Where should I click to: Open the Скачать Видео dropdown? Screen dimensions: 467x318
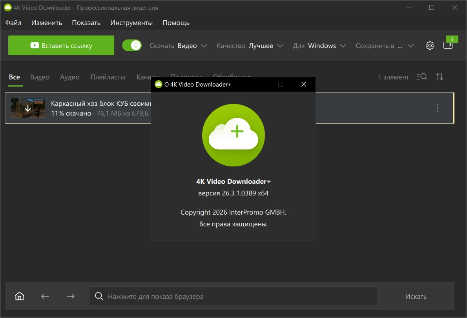(178, 46)
